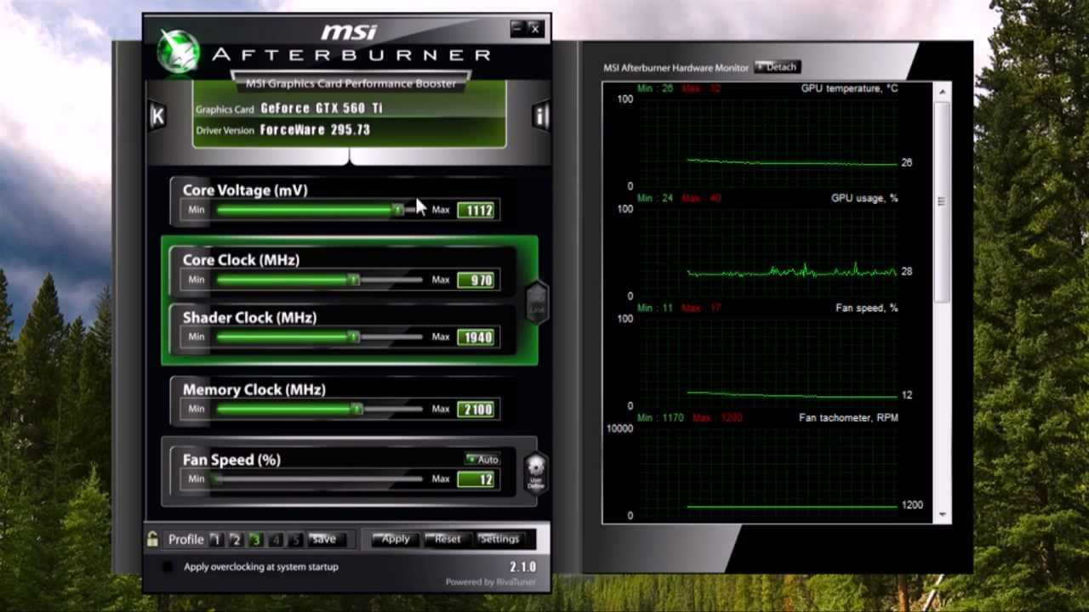Open the Settings button
This screenshot has height=612, width=1089.
tap(499, 539)
